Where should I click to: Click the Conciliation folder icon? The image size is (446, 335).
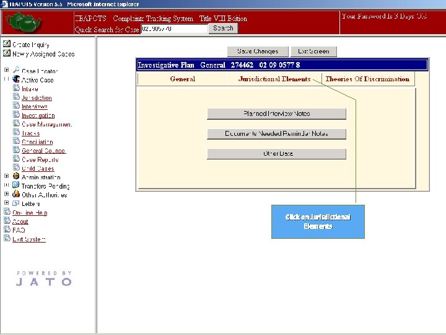click(16, 141)
